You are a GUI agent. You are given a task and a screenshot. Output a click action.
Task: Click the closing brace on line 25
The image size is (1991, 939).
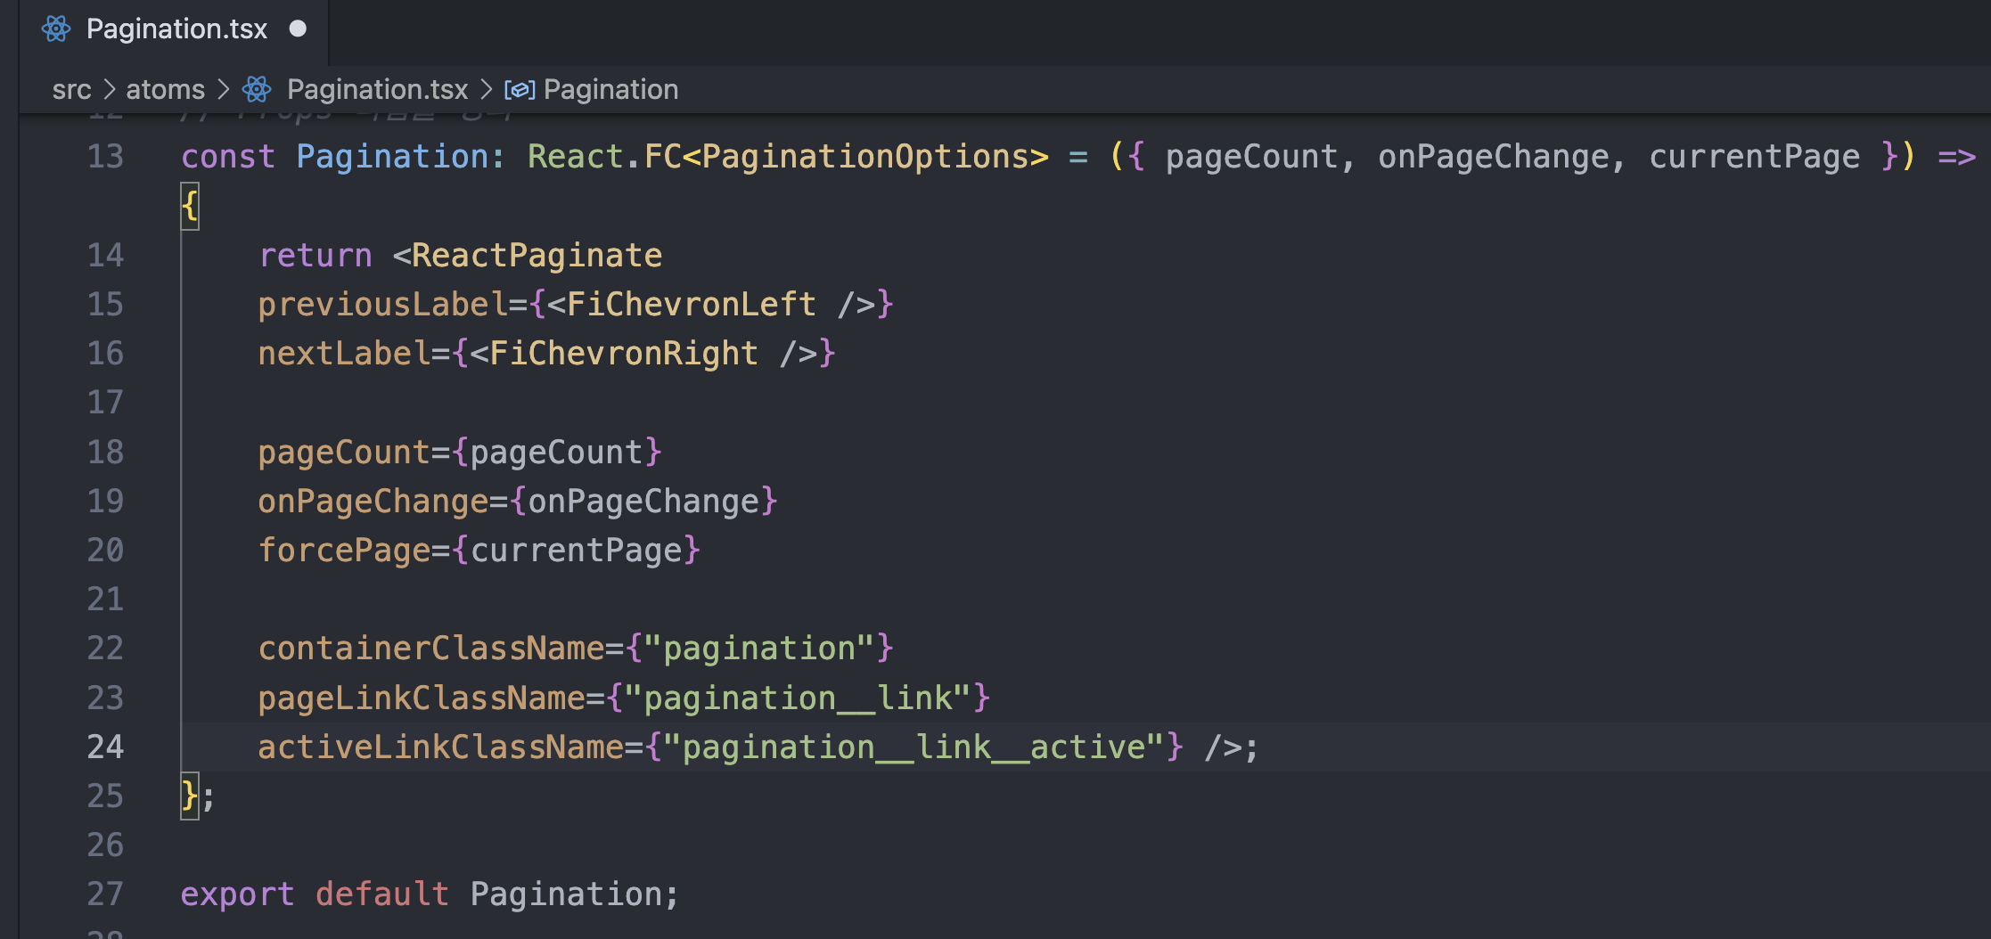[189, 796]
